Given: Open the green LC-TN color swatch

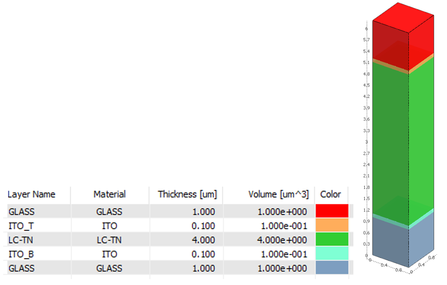Looking at the screenshot, I should click(x=332, y=240).
